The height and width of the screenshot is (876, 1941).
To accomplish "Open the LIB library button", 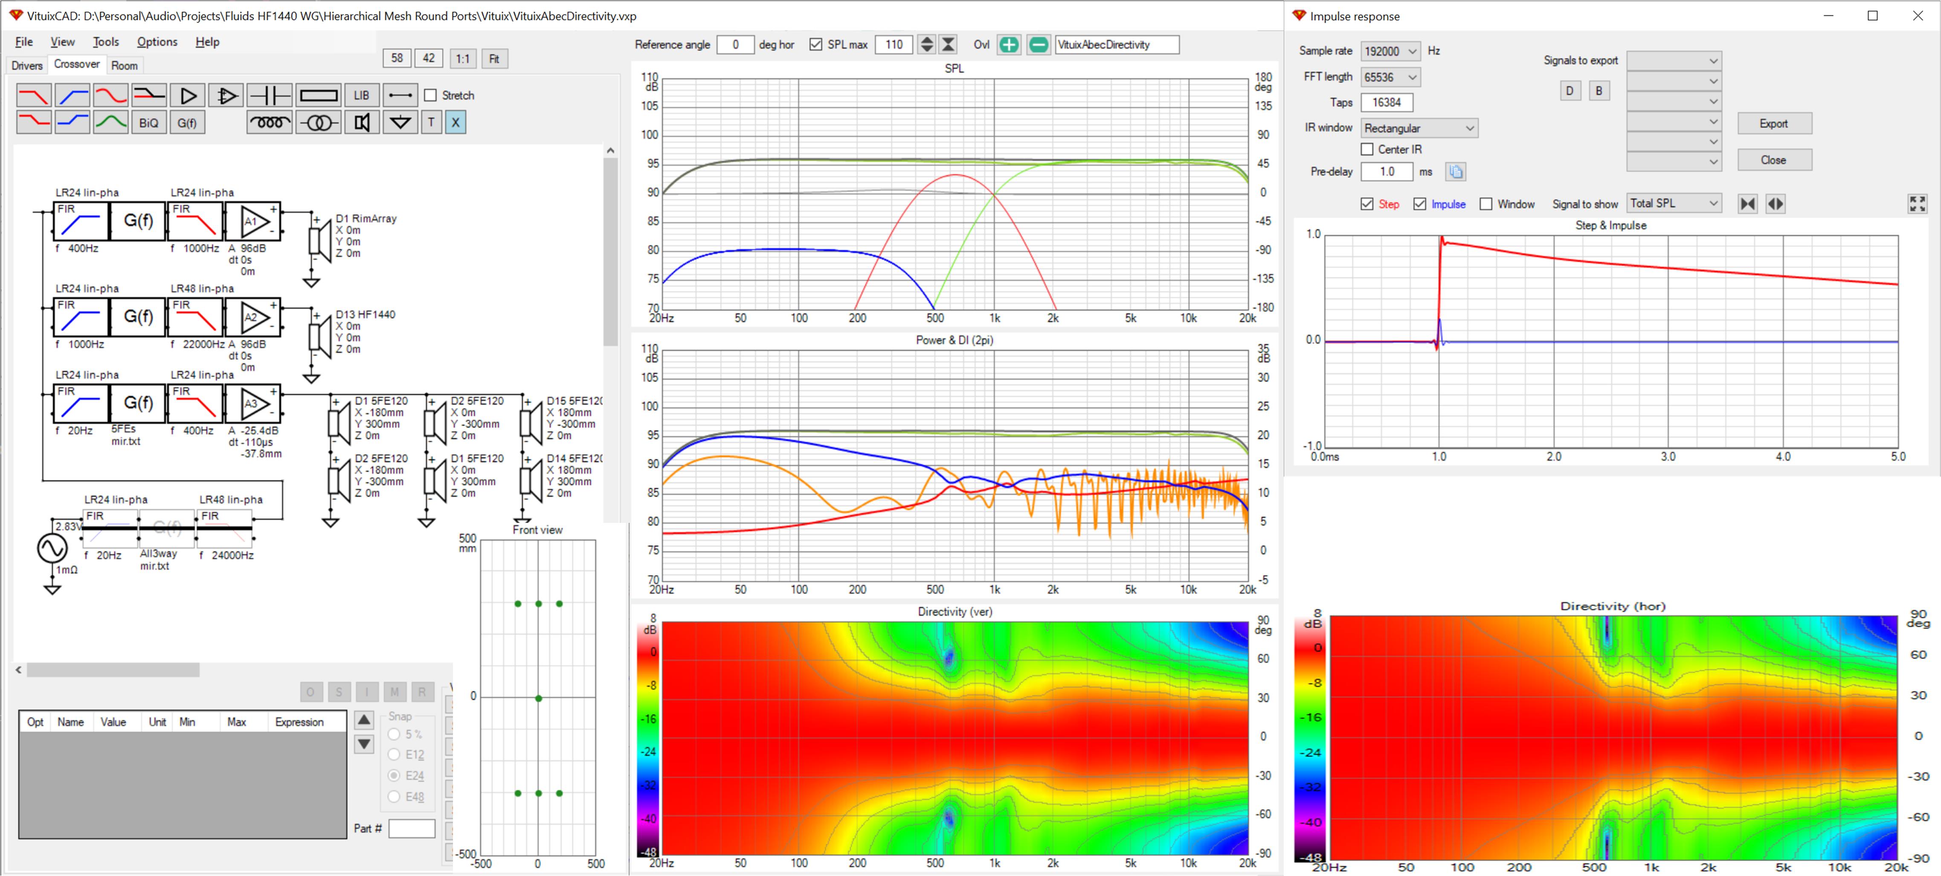I will coord(362,96).
